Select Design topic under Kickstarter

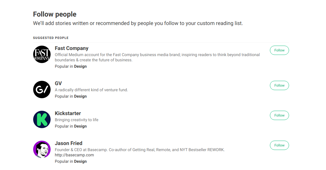80,126
